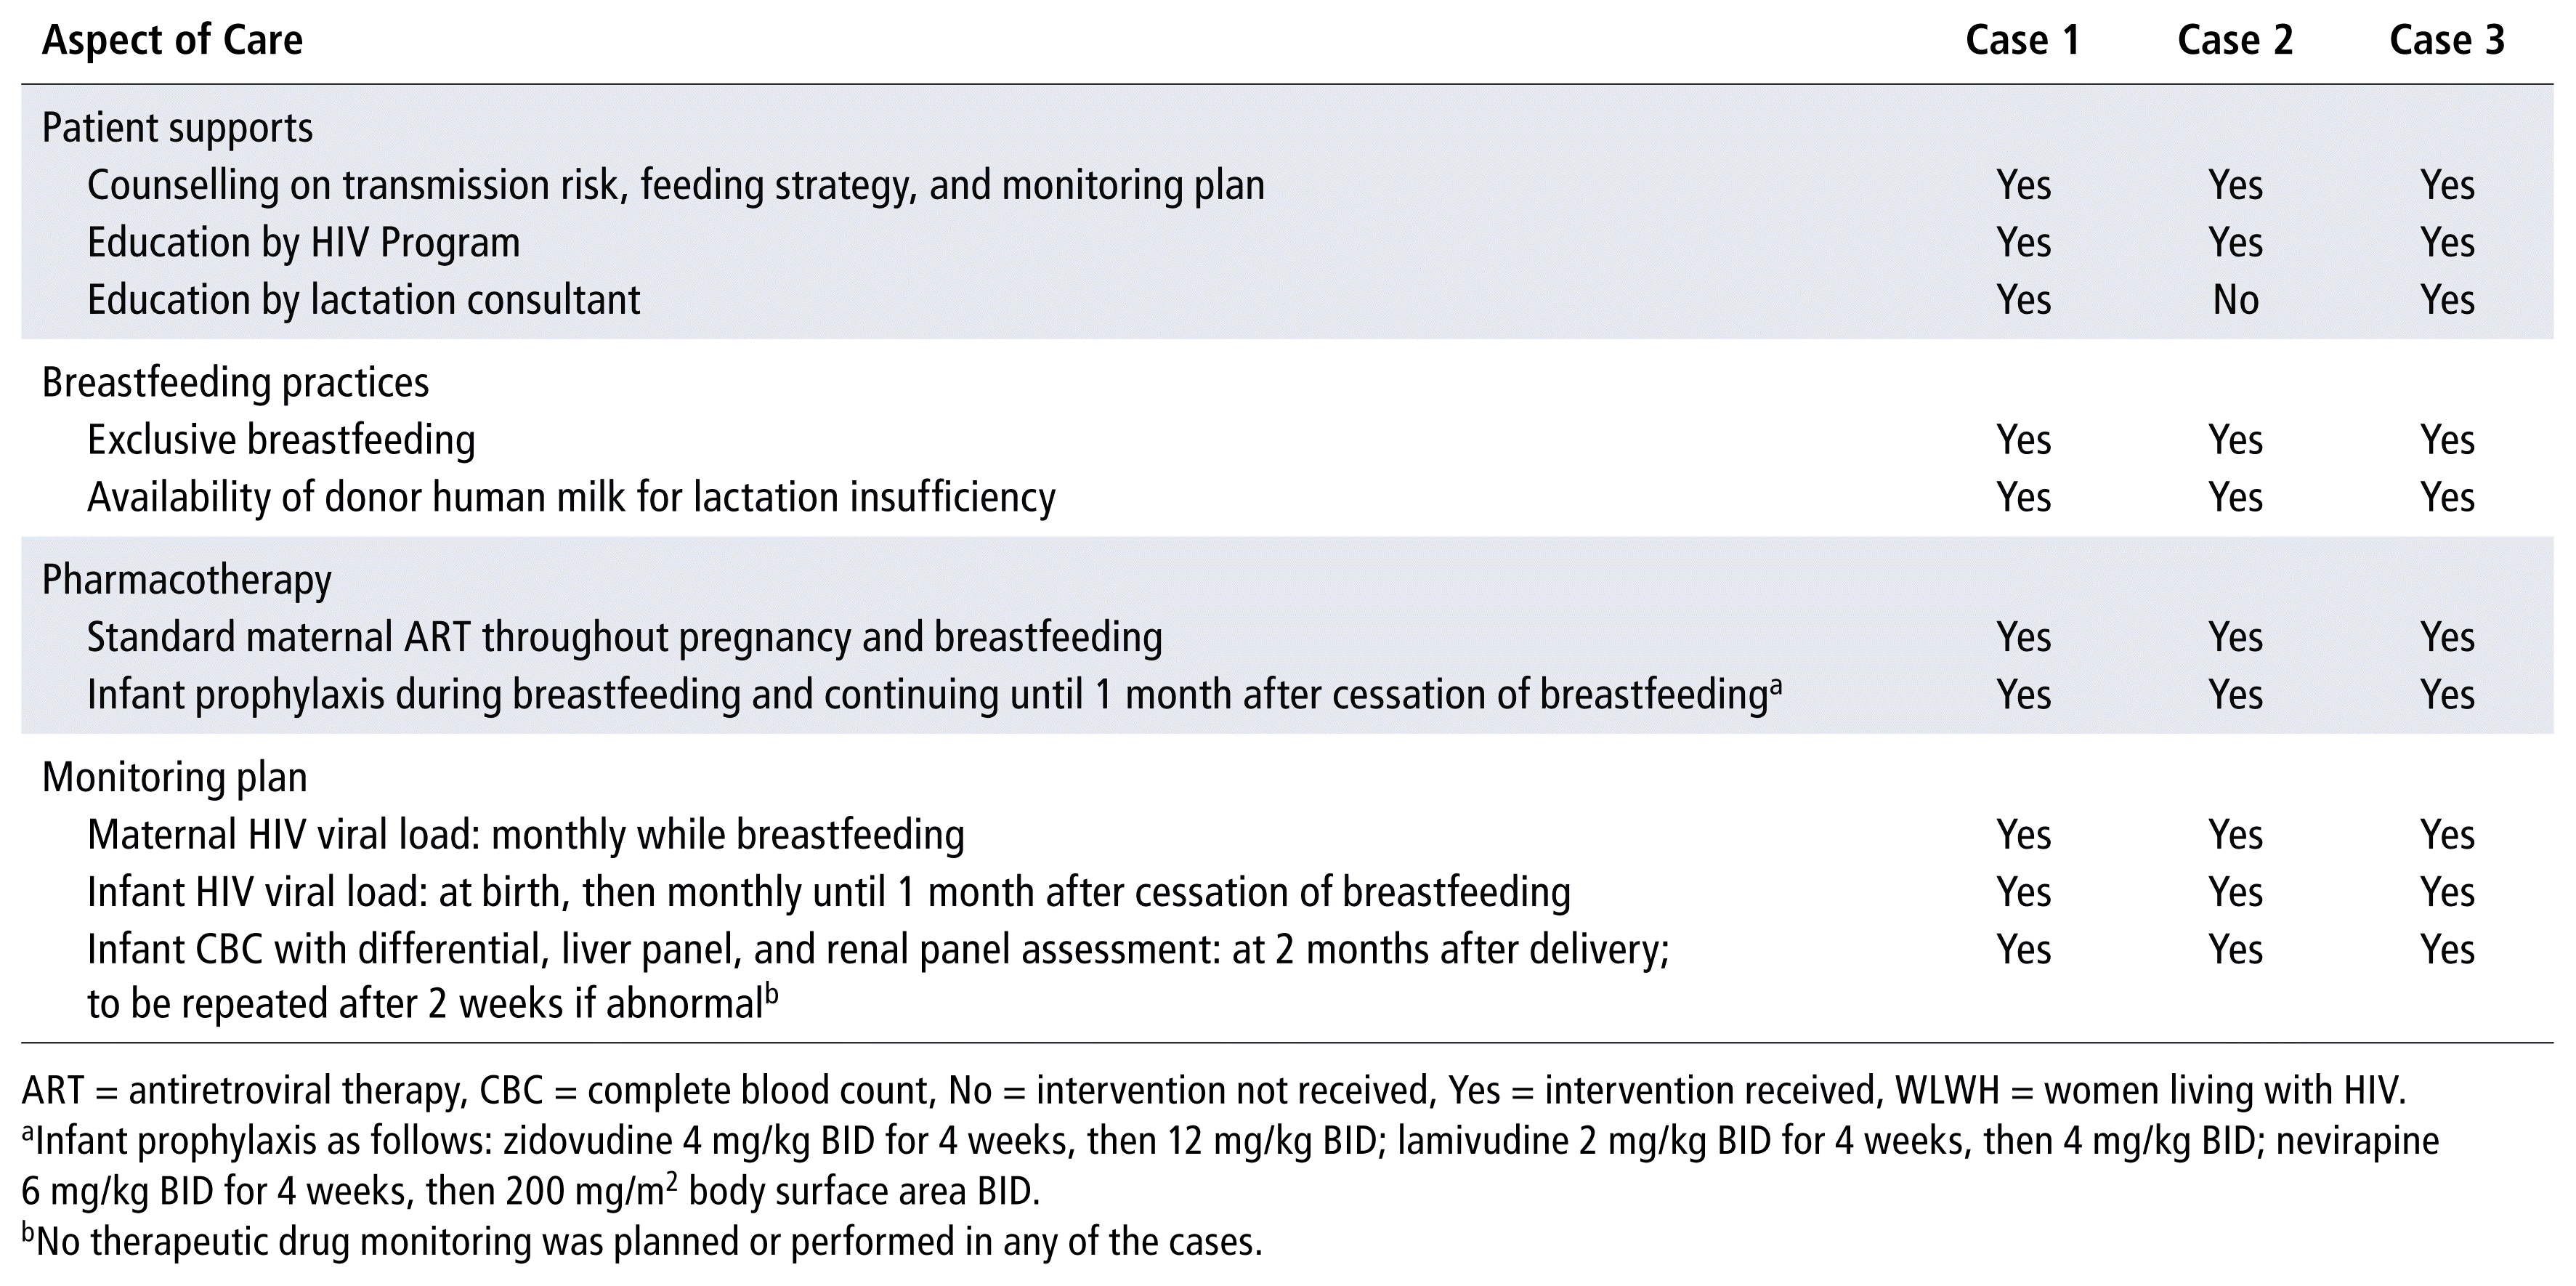Select the donor human milk availability row label

pyautogui.click(x=571, y=498)
